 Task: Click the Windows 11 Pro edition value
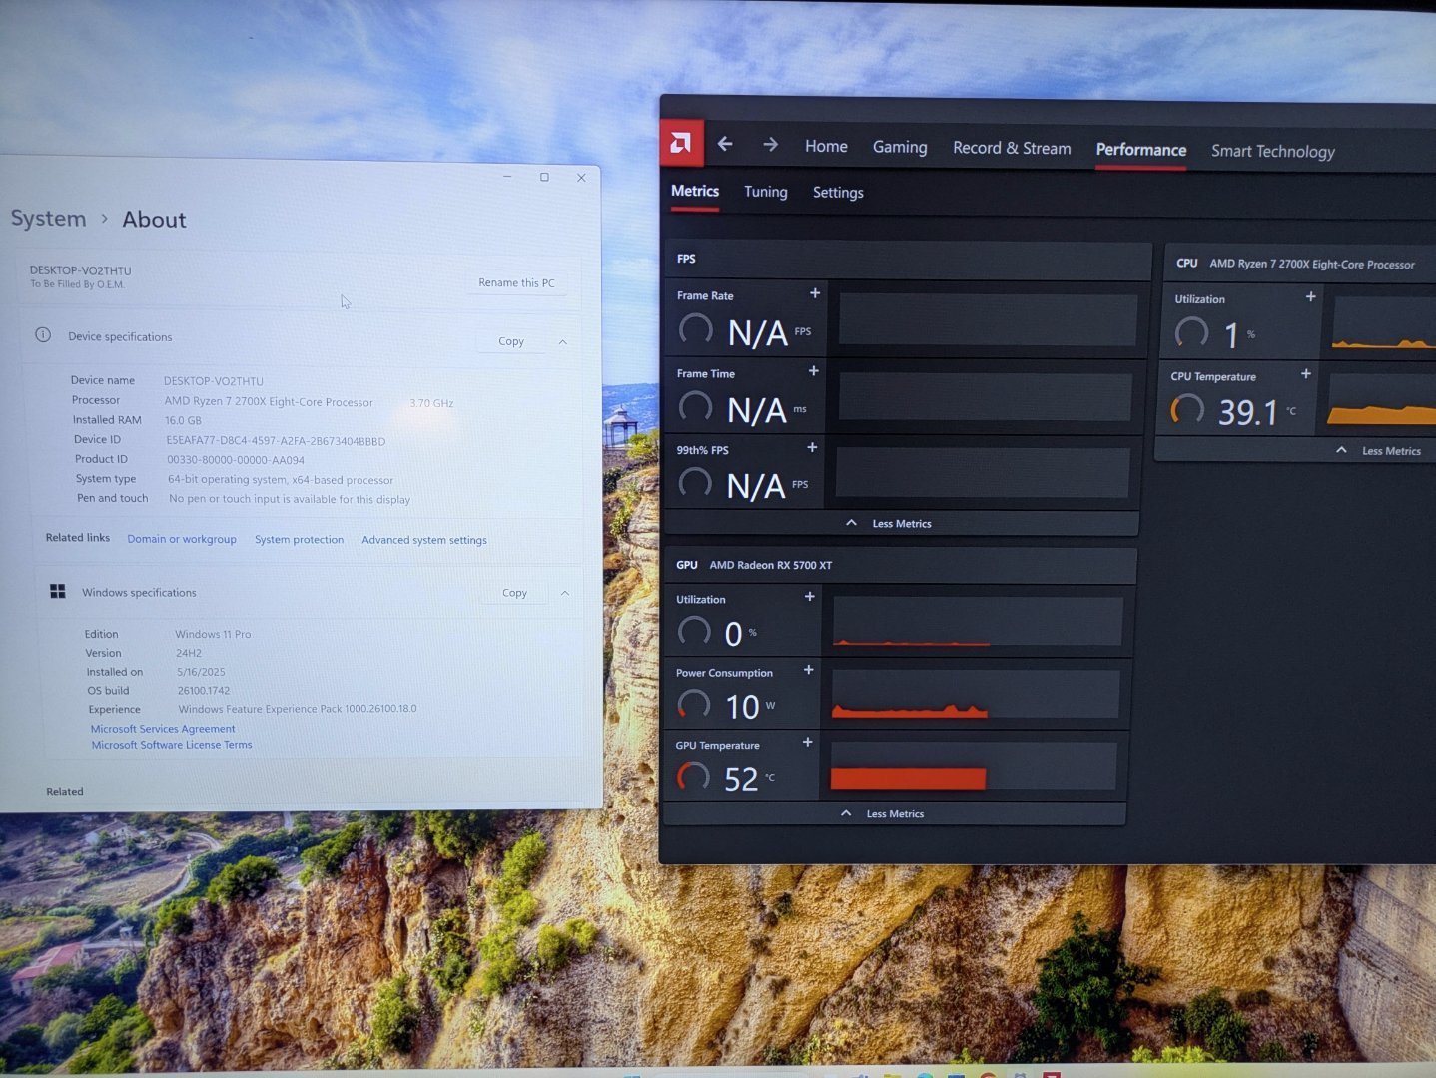pos(213,634)
